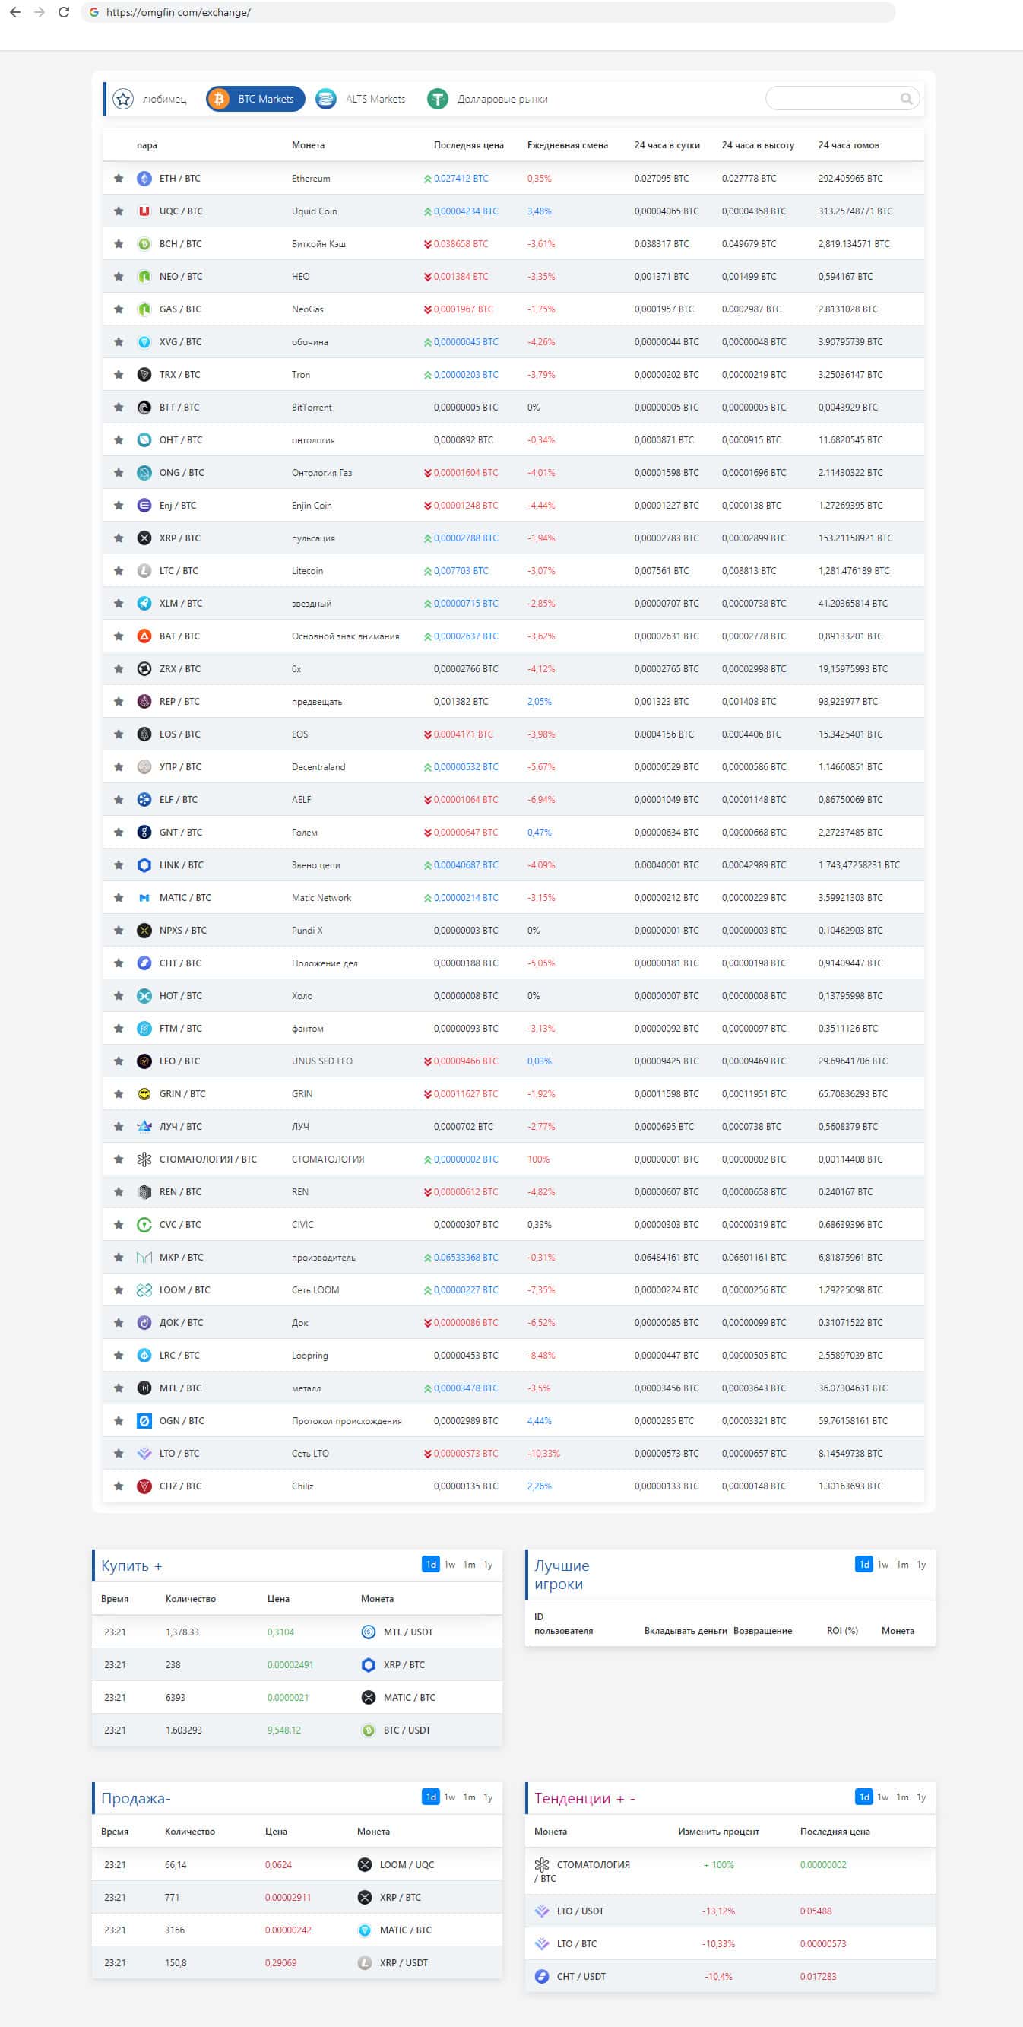This screenshot has height=2027, width=1023.
Task: Click the search magnifier icon
Action: click(x=906, y=99)
